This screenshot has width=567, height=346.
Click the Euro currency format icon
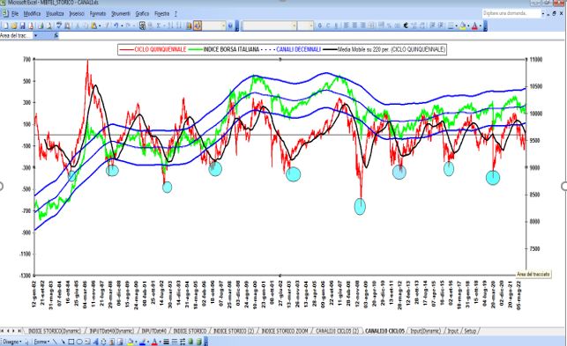point(406,26)
